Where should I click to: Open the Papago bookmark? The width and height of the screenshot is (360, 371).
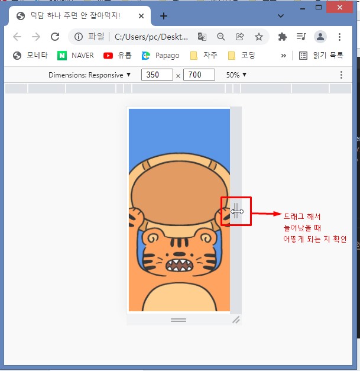pos(161,56)
